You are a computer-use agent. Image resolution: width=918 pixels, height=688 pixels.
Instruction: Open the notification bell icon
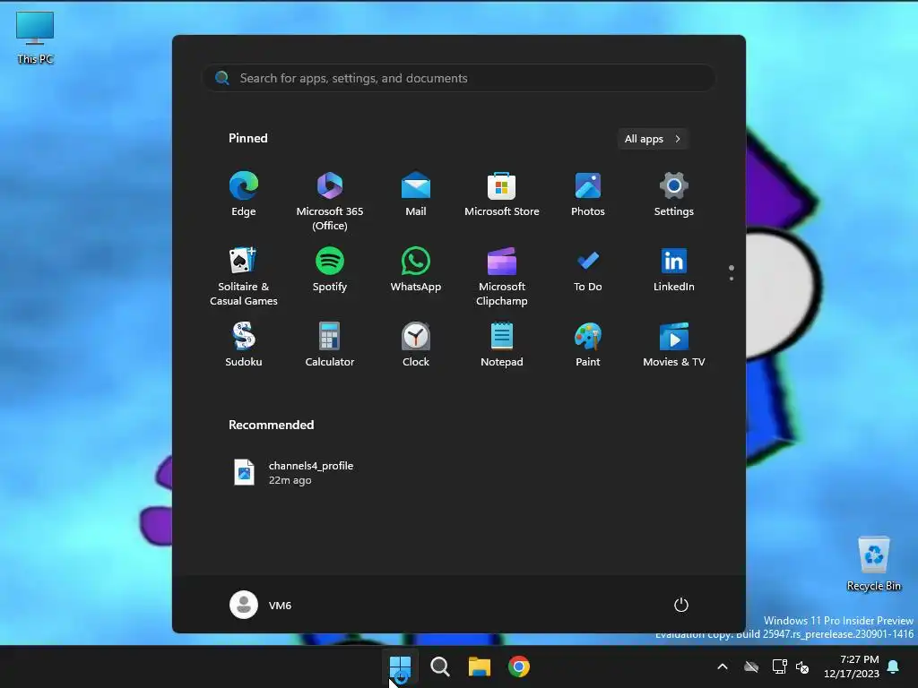coord(894,666)
